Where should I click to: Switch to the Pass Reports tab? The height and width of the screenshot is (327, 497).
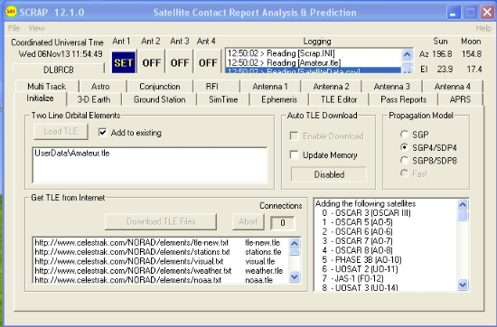[404, 99]
